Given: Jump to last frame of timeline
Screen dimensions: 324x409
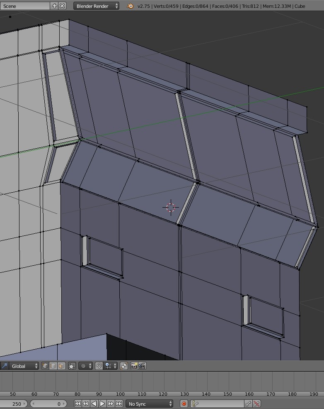Looking at the screenshot, I should [x=119, y=404].
